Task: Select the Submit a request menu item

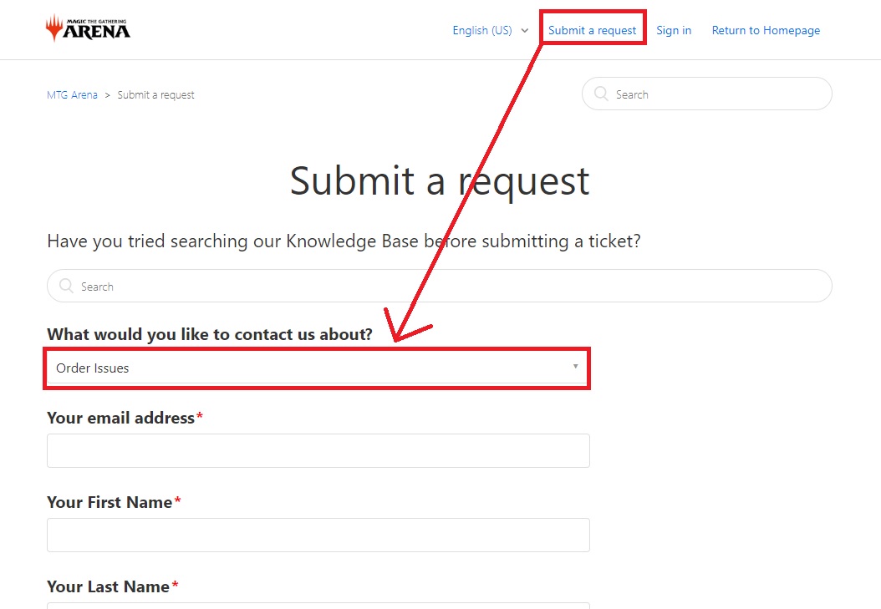Action: (593, 29)
